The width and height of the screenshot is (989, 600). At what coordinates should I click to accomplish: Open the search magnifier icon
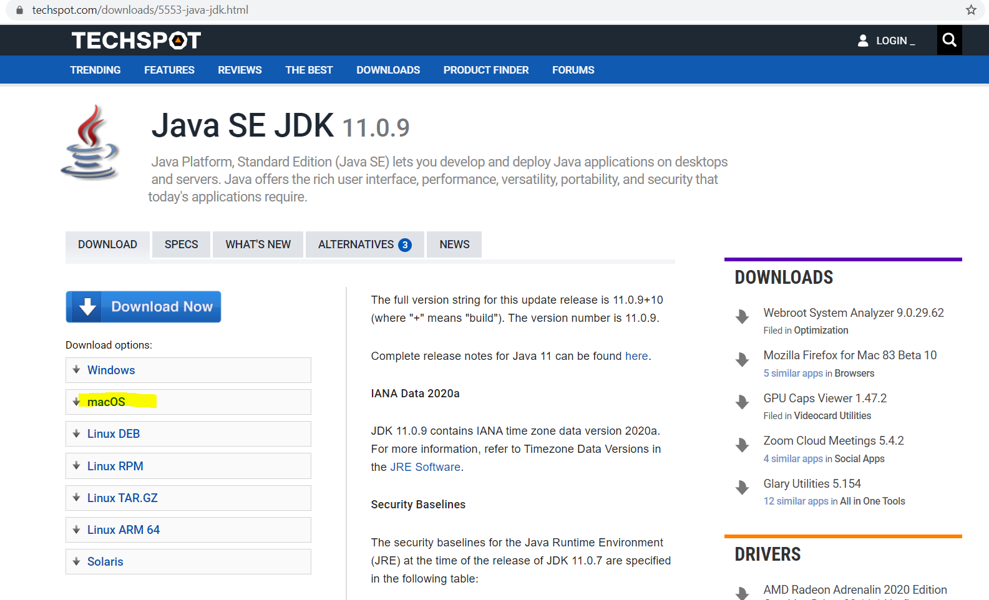pos(949,41)
